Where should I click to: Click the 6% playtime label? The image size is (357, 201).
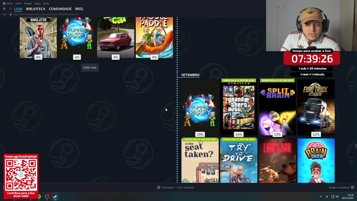[38, 57]
